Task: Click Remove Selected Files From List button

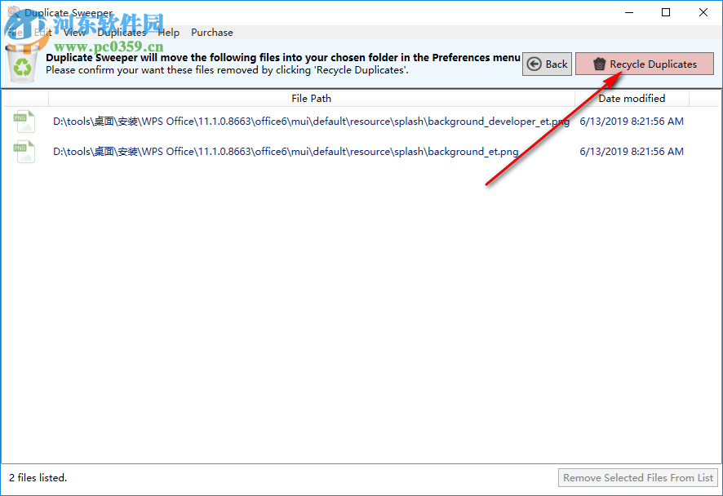Action: 638,477
